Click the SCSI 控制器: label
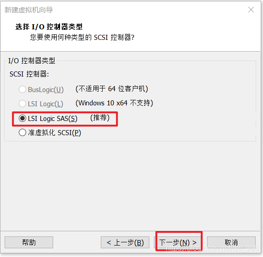This screenshot has width=263, height=257. (x=29, y=74)
